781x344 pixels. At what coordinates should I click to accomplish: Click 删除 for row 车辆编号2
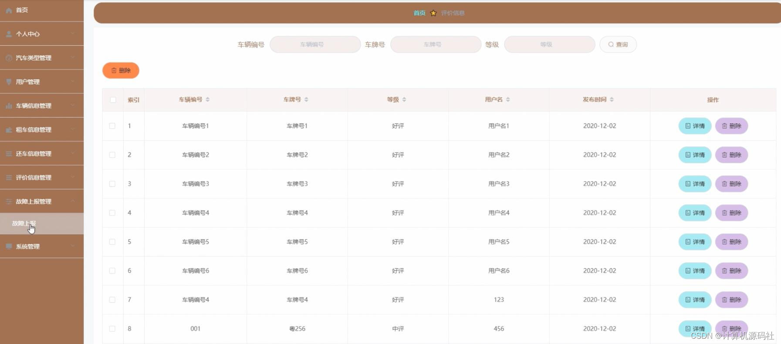(x=732, y=155)
